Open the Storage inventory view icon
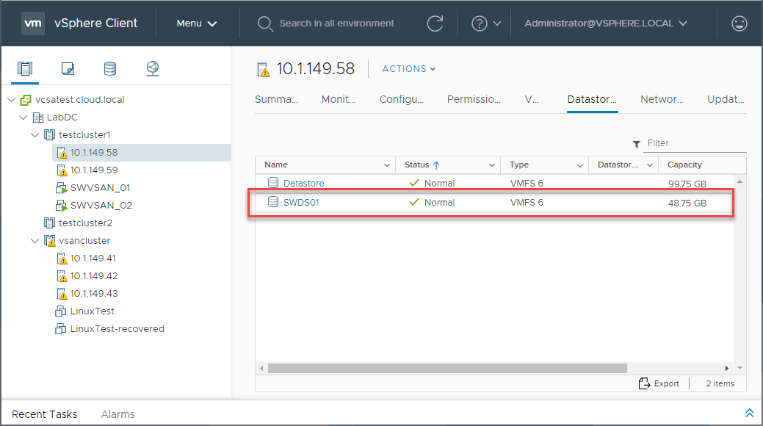 pos(109,69)
